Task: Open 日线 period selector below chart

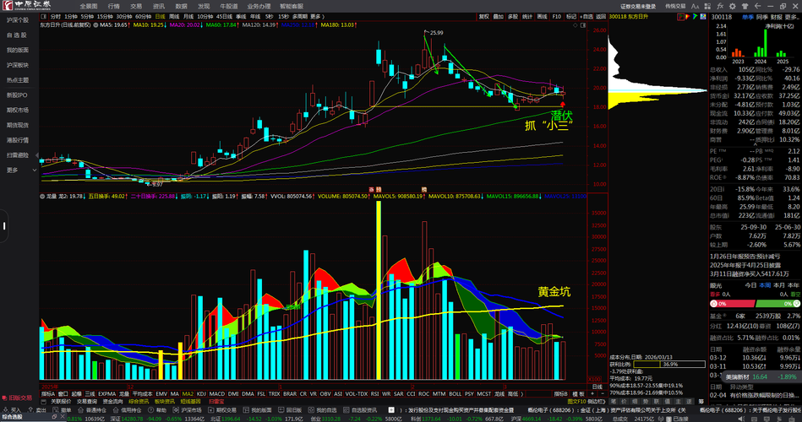Action: click(597, 387)
